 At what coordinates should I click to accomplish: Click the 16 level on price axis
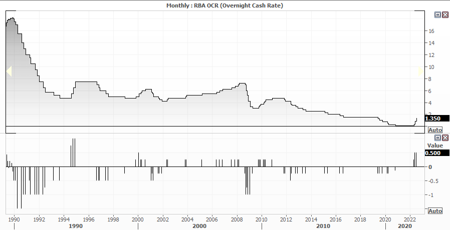(x=431, y=31)
